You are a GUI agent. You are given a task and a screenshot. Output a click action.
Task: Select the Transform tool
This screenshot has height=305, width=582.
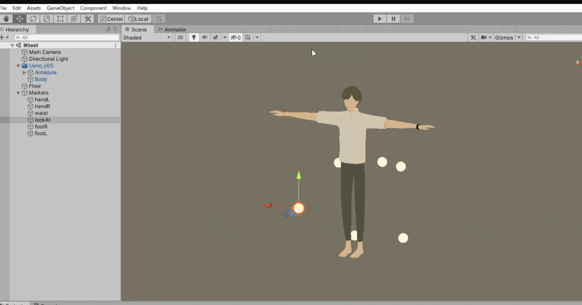pos(74,19)
